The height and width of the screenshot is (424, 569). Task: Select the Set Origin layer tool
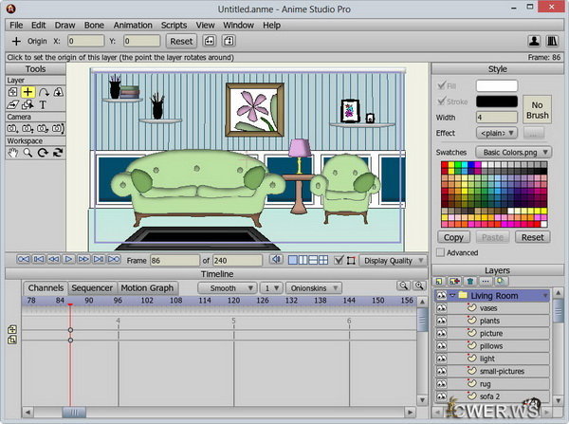click(x=28, y=92)
